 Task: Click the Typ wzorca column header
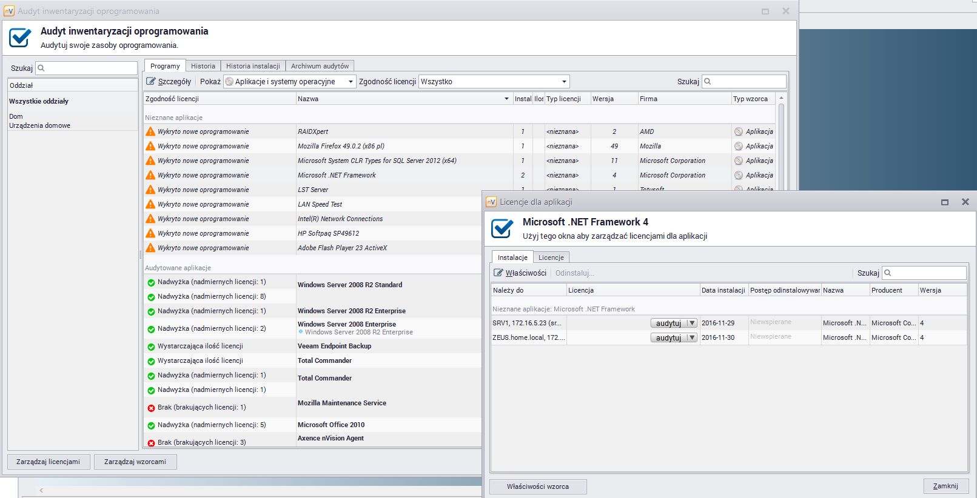[x=753, y=99]
